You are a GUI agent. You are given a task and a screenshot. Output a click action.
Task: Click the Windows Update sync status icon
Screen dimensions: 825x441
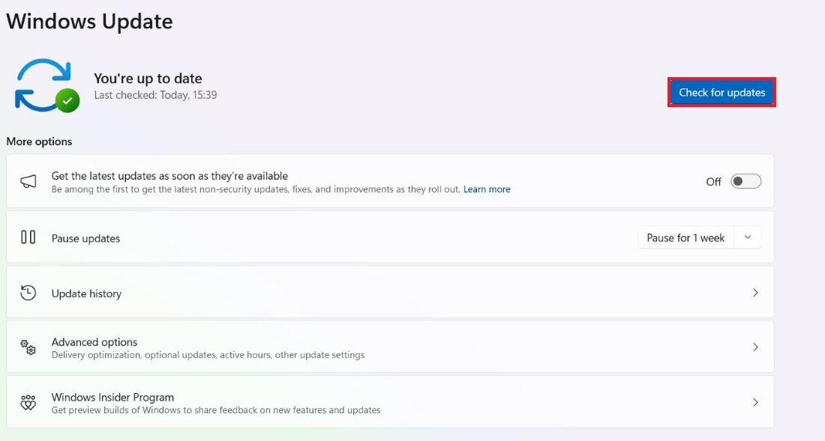click(x=43, y=85)
